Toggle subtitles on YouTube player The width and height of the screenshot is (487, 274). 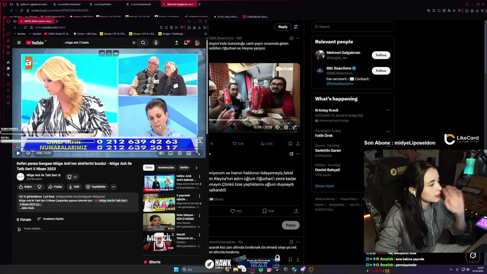(170, 153)
